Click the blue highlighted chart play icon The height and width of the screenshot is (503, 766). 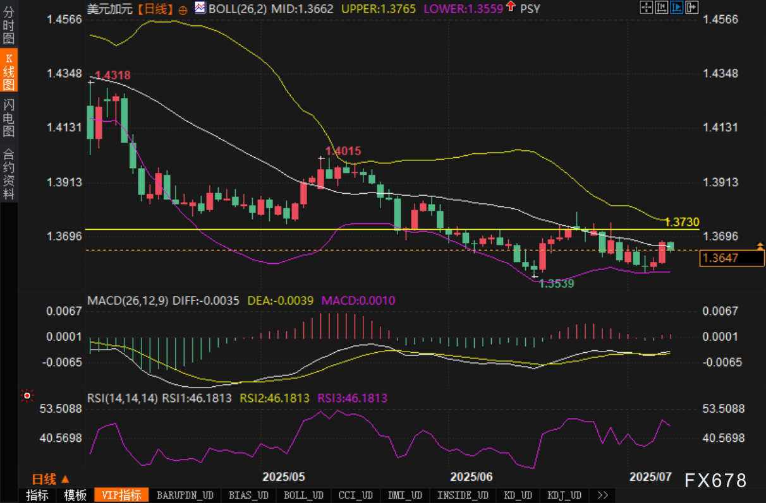pos(676,8)
